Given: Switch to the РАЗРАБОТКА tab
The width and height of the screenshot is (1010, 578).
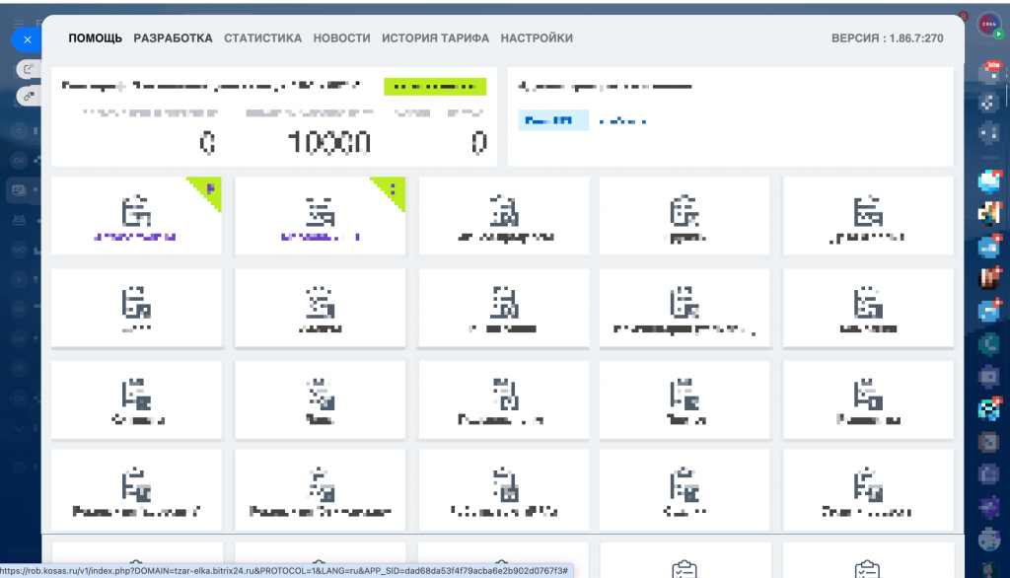Looking at the screenshot, I should tap(173, 38).
